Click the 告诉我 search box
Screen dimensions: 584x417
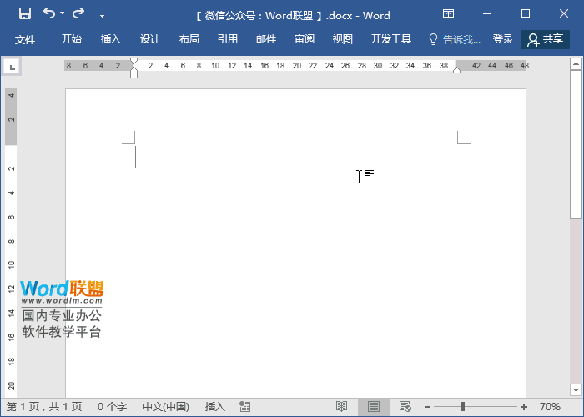click(455, 39)
